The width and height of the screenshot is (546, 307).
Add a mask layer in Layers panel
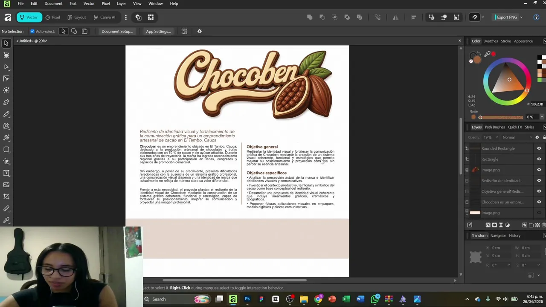click(x=494, y=225)
